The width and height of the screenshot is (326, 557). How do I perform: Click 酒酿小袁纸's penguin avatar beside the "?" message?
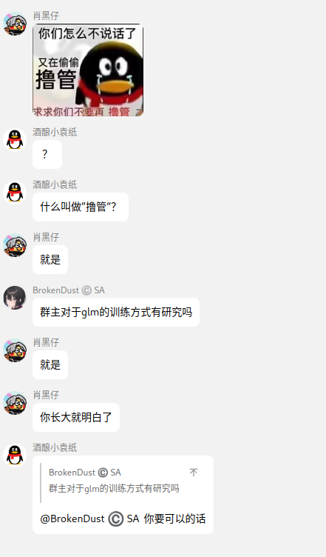[x=15, y=139]
